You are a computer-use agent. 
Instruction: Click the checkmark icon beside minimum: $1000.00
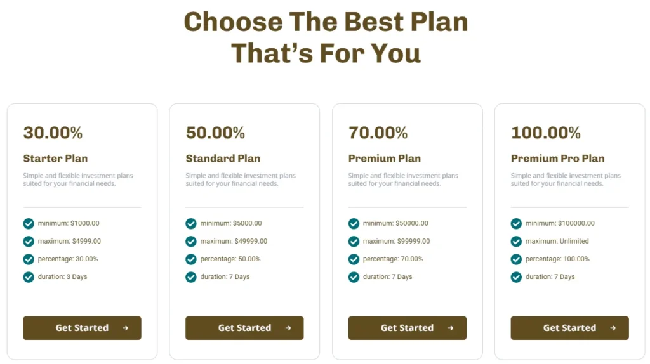(29, 223)
